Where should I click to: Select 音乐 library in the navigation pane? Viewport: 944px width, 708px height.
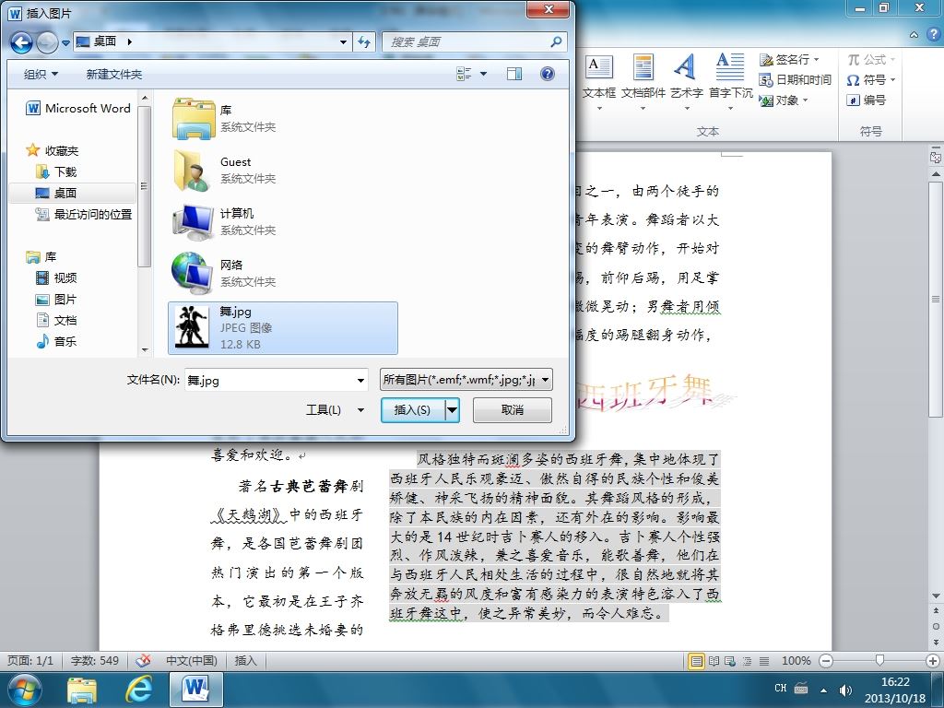coord(56,341)
